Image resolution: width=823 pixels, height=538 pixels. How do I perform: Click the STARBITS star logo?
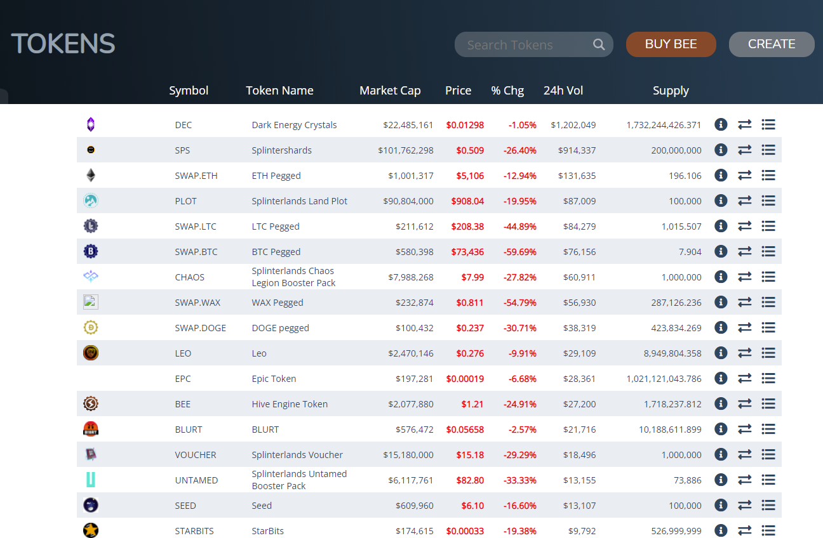91,530
